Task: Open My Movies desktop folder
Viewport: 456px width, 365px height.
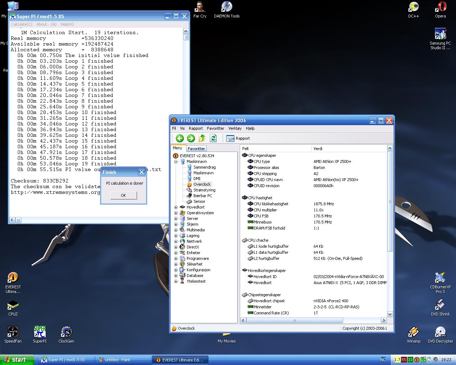Action: (x=227, y=338)
